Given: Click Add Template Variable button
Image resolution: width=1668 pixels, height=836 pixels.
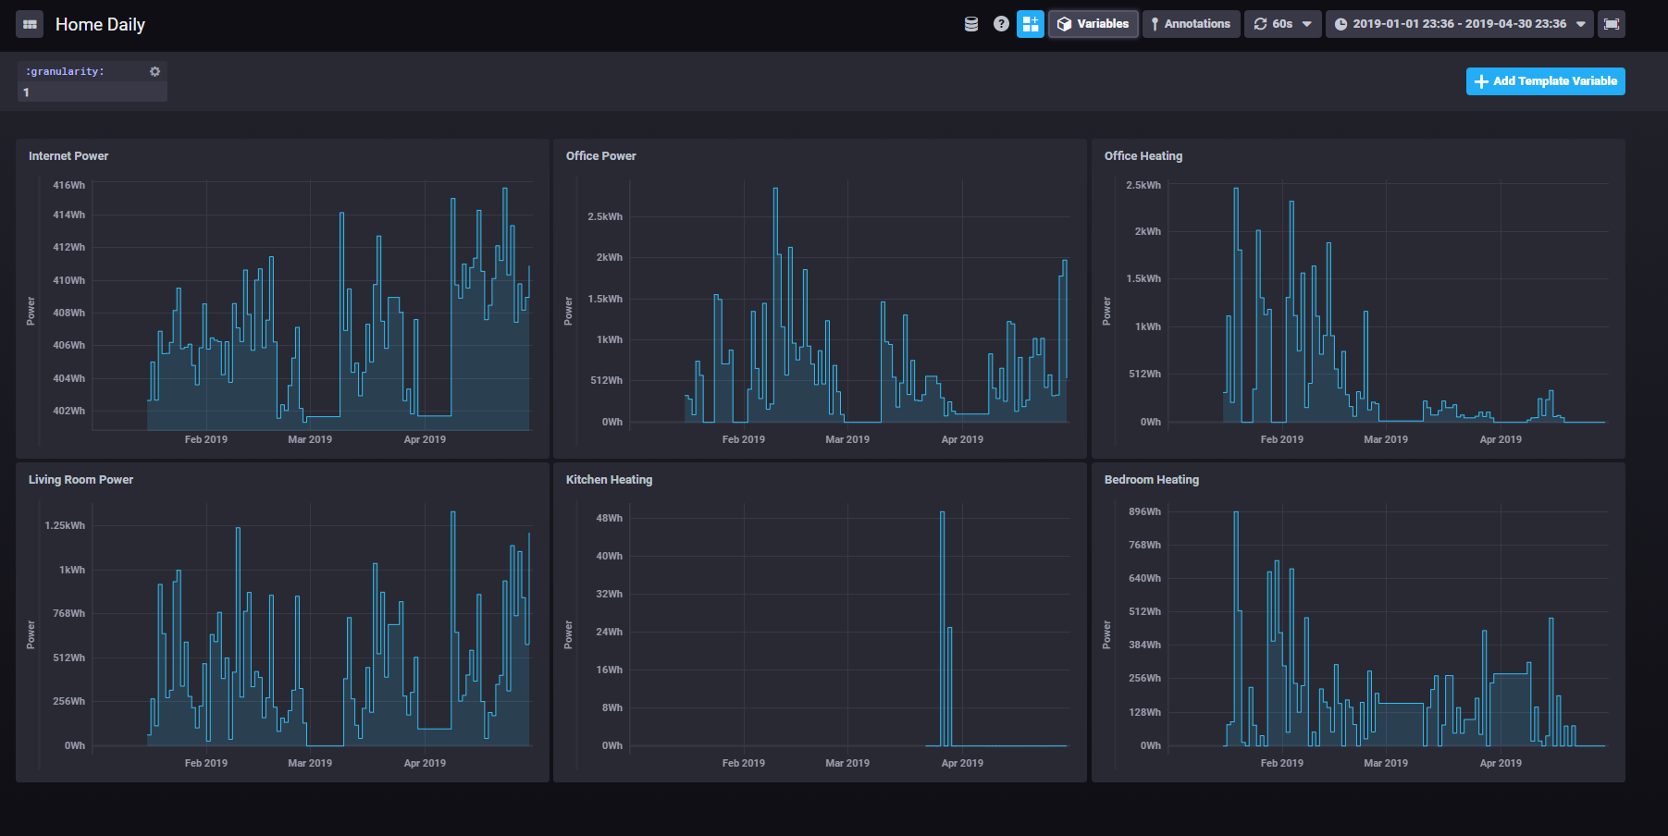Looking at the screenshot, I should (1546, 81).
